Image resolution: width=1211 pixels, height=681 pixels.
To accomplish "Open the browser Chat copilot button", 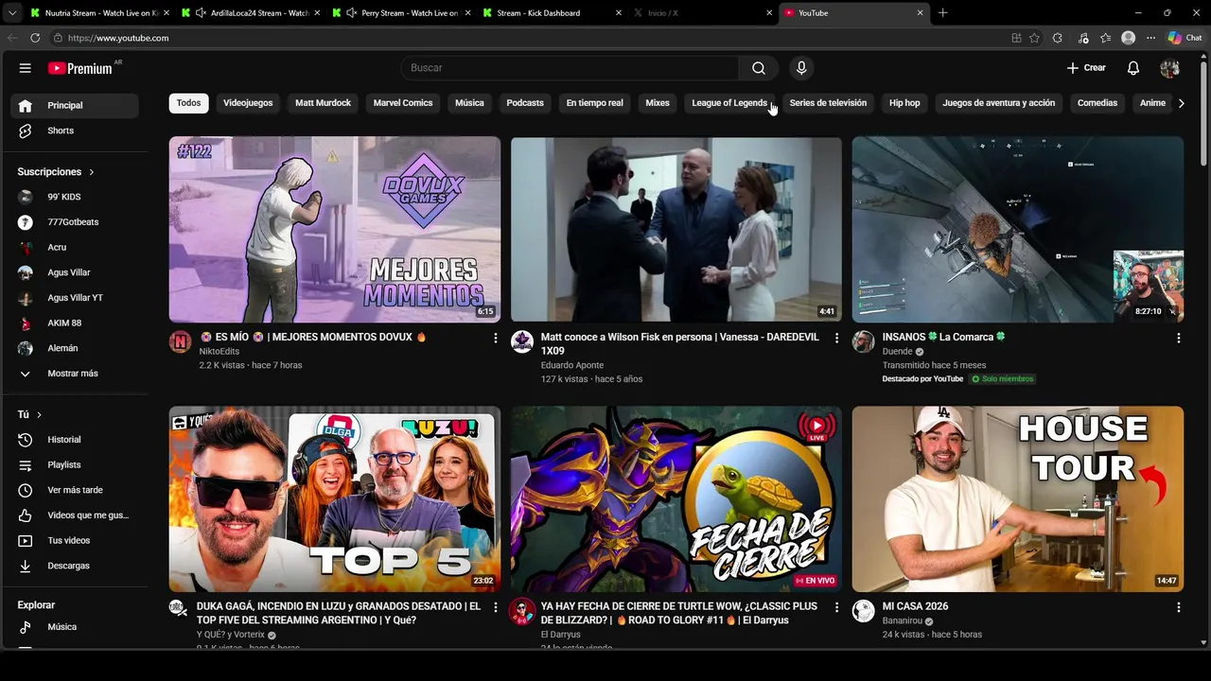I will tap(1185, 38).
